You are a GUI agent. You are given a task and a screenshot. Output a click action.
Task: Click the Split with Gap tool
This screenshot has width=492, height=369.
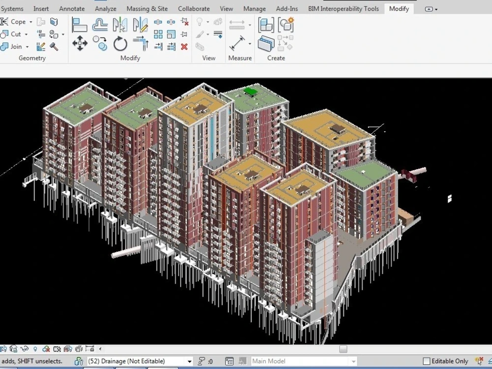coord(171,22)
